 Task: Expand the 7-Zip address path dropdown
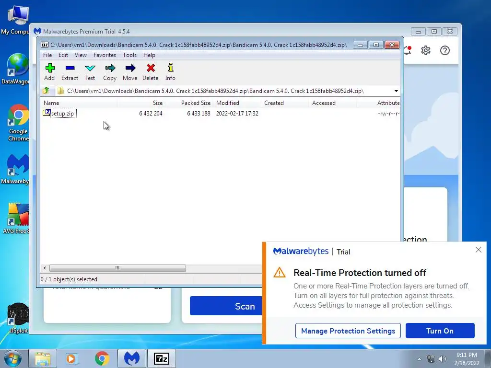click(396, 91)
